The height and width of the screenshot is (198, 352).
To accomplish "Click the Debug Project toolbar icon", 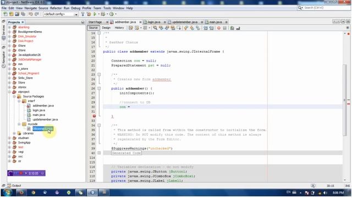I will pyautogui.click(x=103, y=14).
